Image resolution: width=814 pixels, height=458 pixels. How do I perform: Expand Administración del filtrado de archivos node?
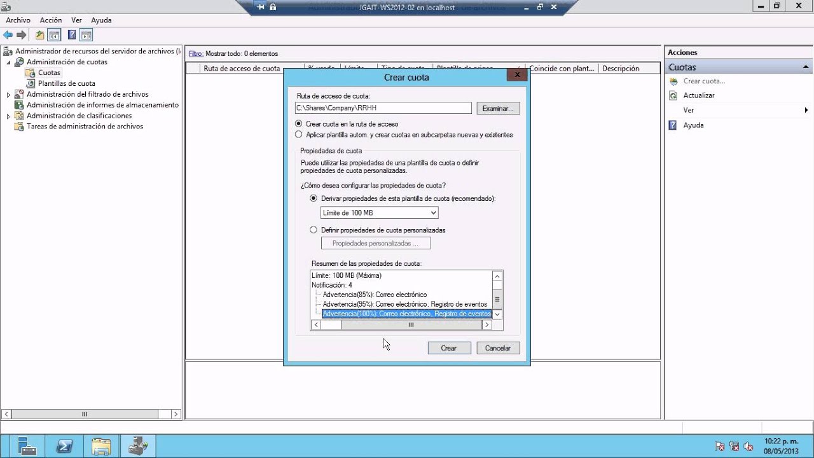9,95
